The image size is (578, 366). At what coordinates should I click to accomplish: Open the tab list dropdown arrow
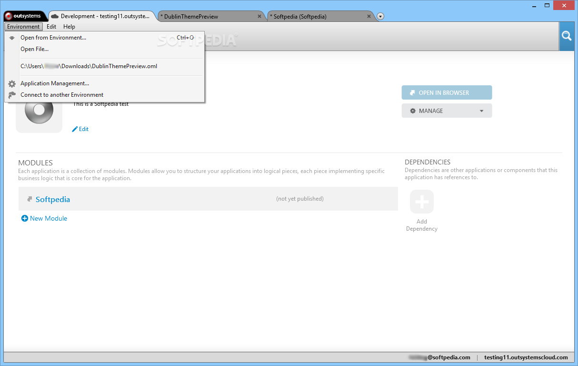tap(380, 16)
